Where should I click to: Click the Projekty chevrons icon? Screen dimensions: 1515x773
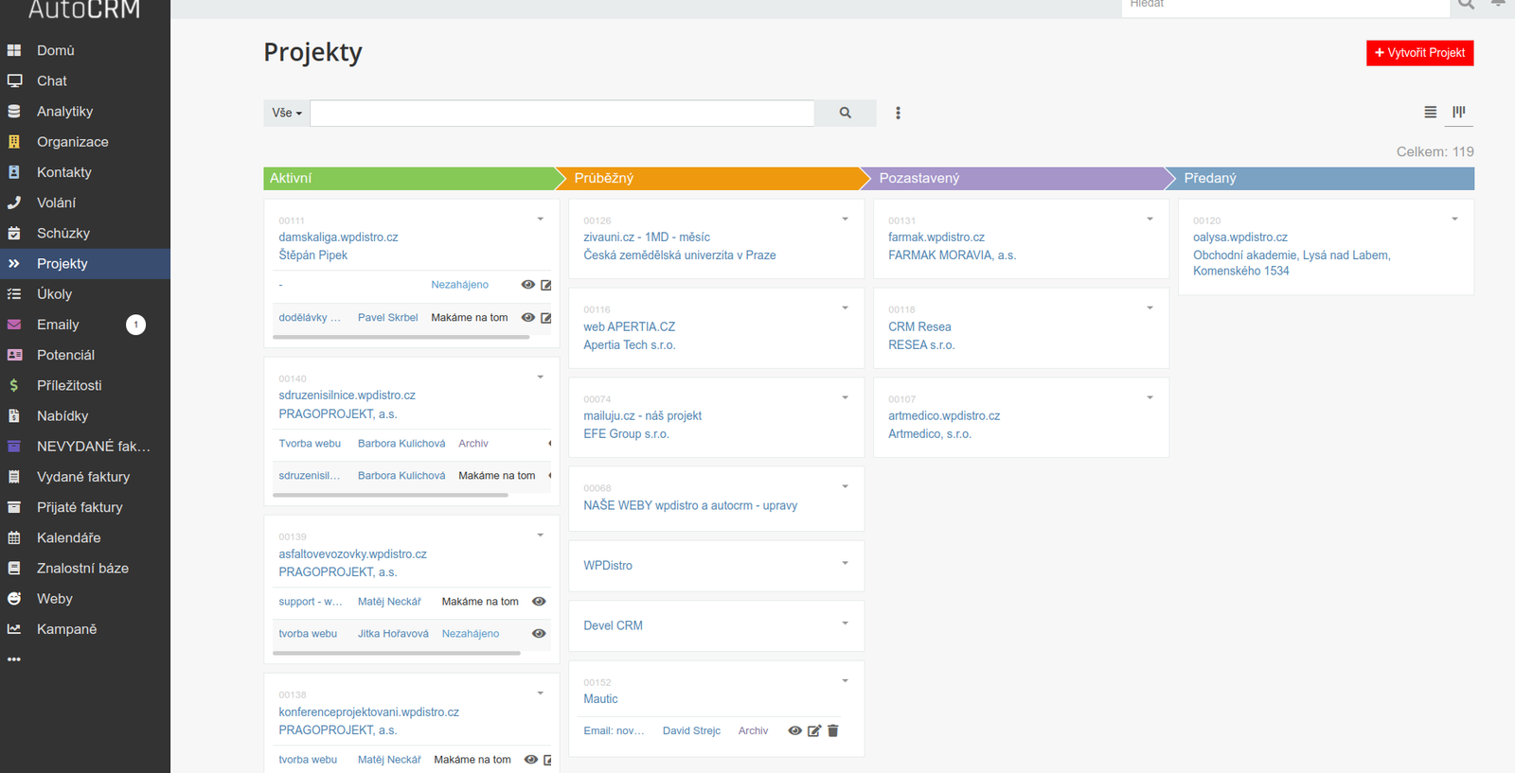click(x=14, y=264)
